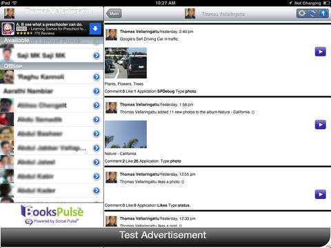The image size is (331, 248).
Task: Click 'Thomas Vellaringattu likes a photo' text
Action: coord(152,182)
